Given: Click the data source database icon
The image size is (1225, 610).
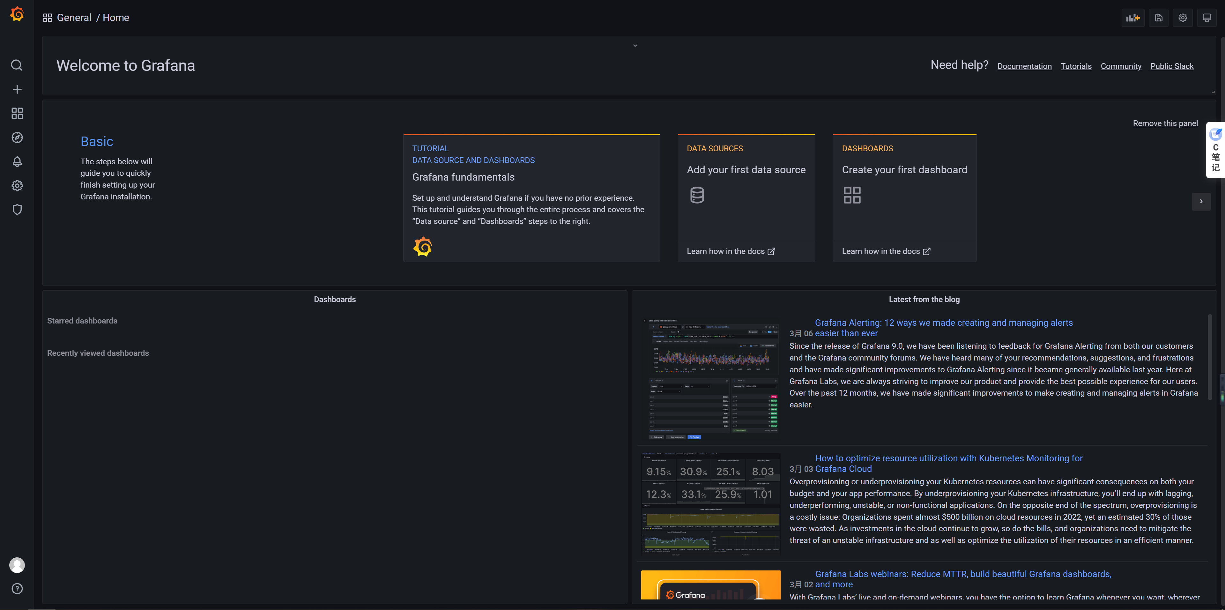Looking at the screenshot, I should click(697, 195).
